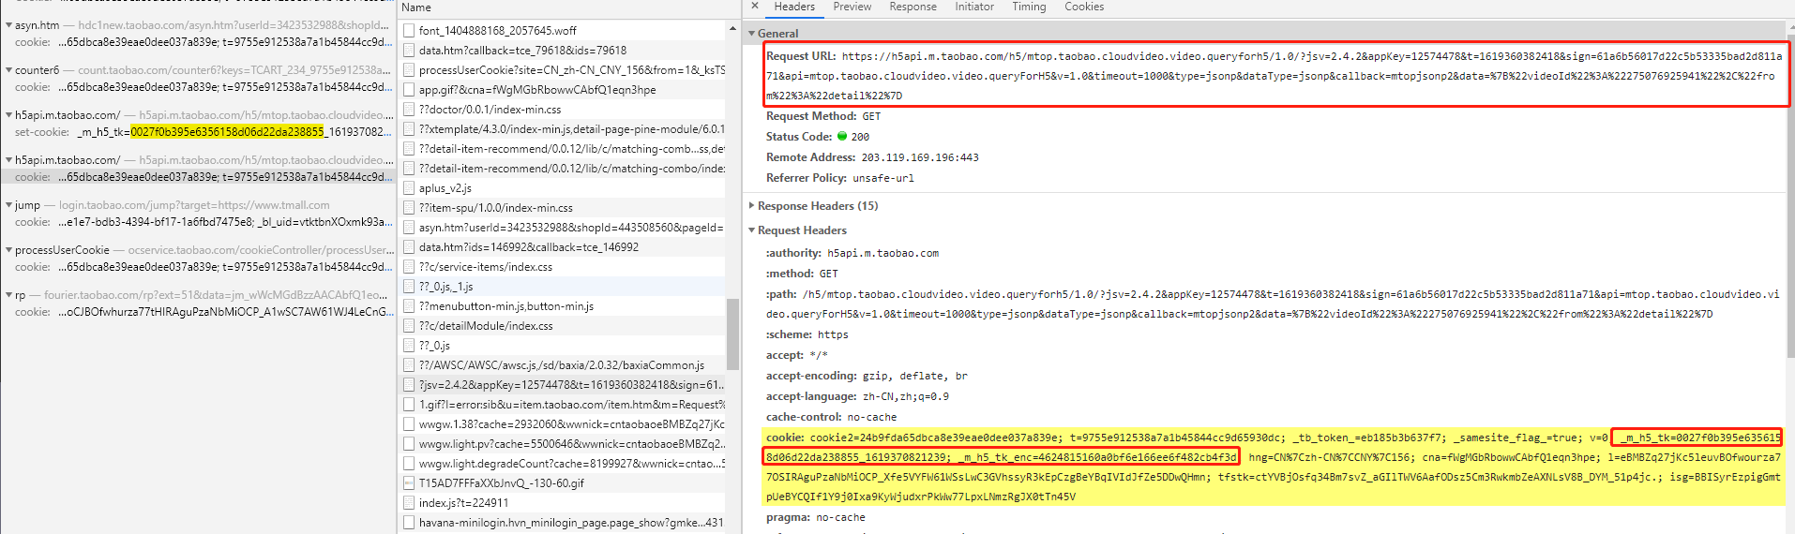Click file icon of ??c/service-items/index.css

pos(409,267)
